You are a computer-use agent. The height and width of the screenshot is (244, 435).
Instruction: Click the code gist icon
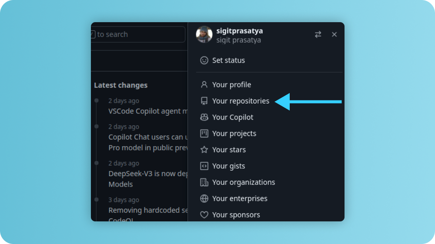point(204,166)
